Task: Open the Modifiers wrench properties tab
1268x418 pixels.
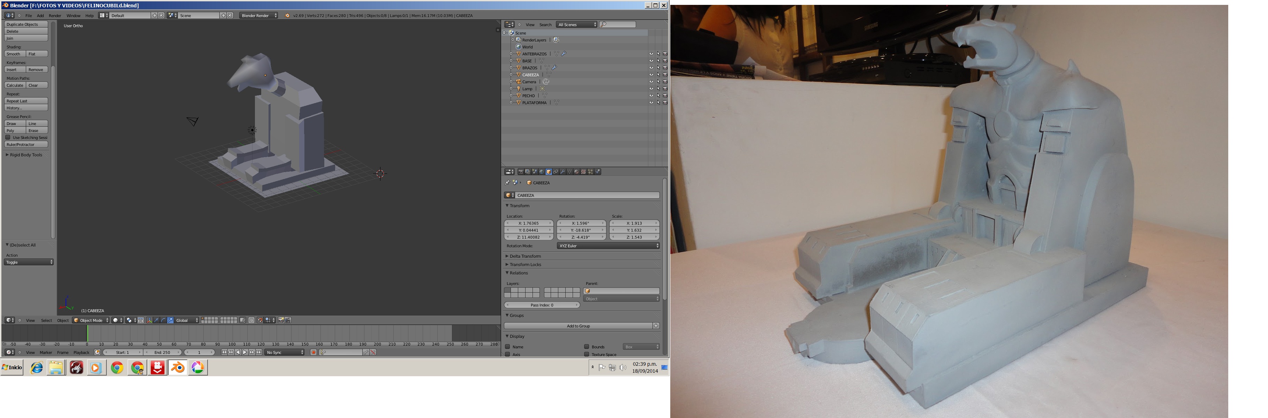Action: click(563, 172)
